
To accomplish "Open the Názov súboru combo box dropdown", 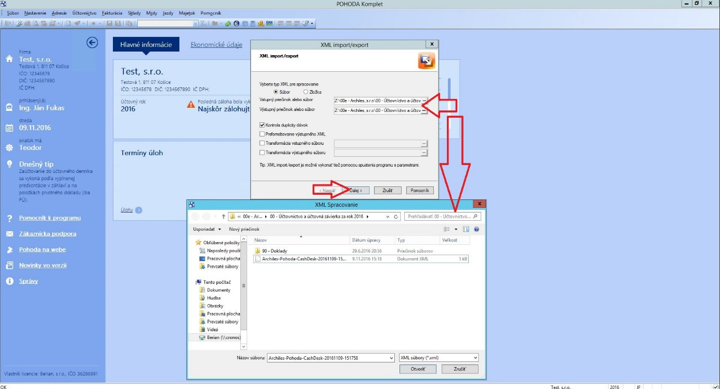I will click(x=391, y=358).
